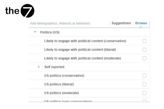Viewport: 164px width, 109px height.
Task: Tick the US politics (moderate) checkbox
Action: tap(144, 93)
